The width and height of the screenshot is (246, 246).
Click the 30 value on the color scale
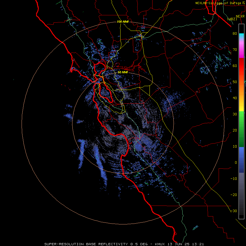point(235,114)
